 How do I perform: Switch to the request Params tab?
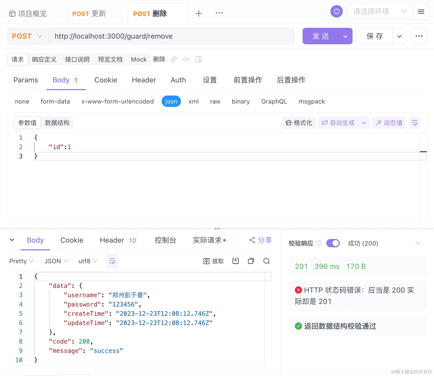[26, 80]
